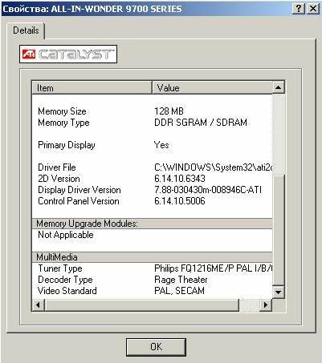
Task: Click the vertical scrollbar thumb
Action: 279,231
